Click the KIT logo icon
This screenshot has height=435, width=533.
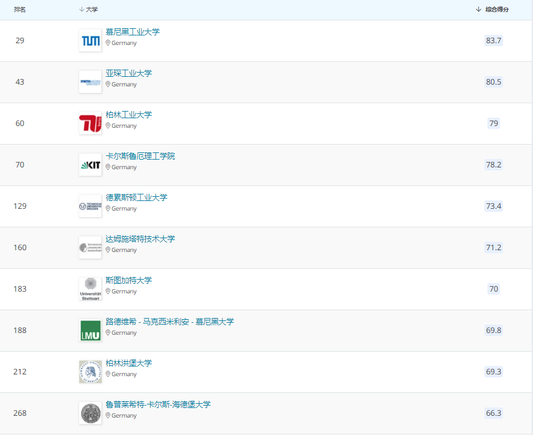pyautogui.click(x=90, y=165)
